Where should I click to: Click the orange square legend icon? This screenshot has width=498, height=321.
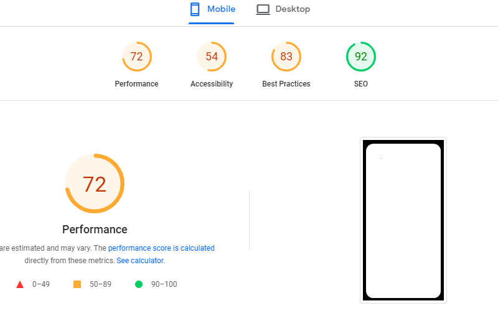(x=77, y=284)
